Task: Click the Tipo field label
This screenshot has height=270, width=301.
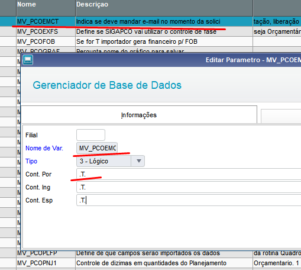Action: click(31, 161)
